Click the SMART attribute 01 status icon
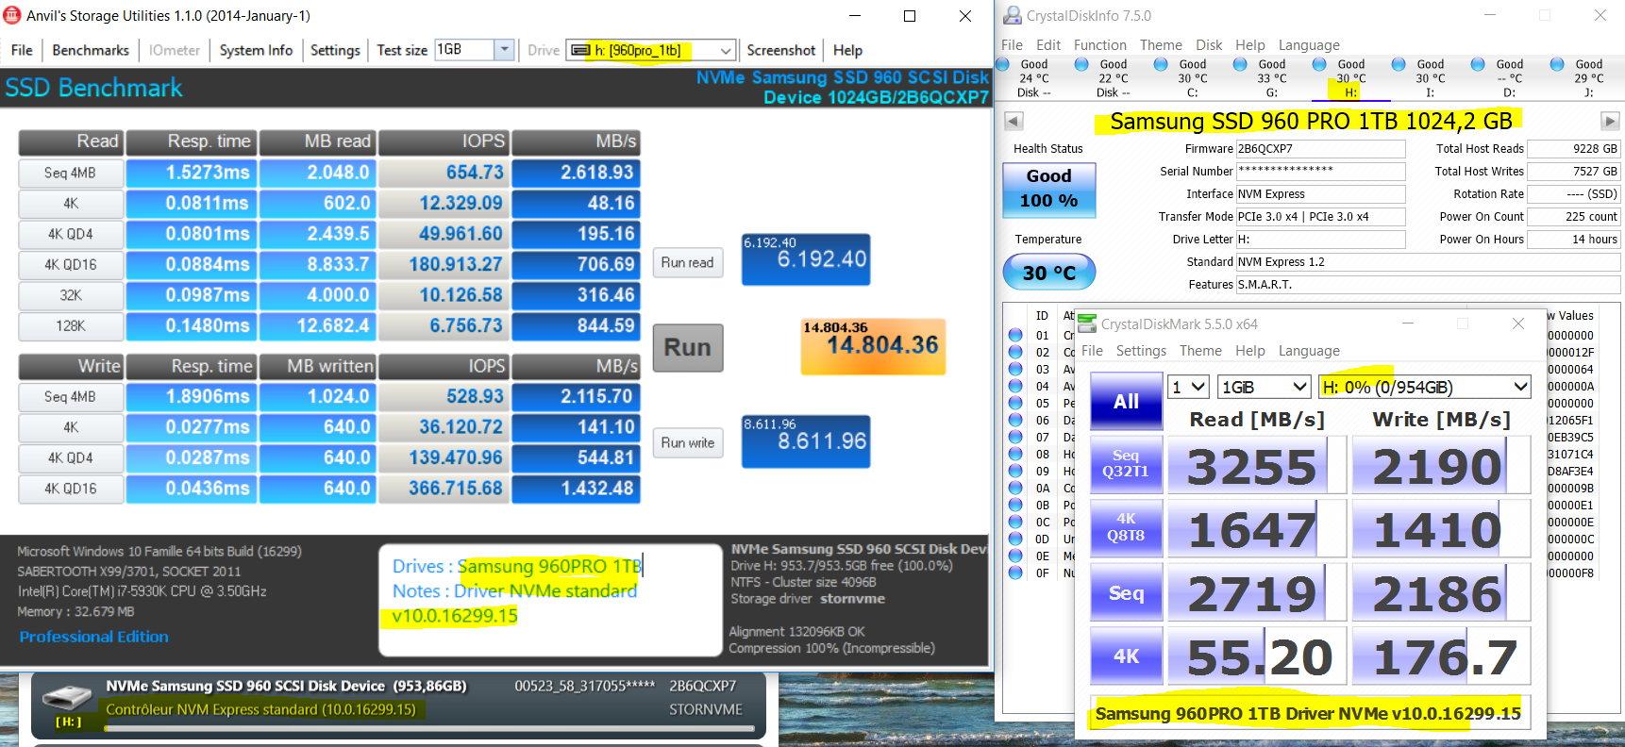Viewport: 1625px width, 747px height. pyautogui.click(x=1015, y=335)
